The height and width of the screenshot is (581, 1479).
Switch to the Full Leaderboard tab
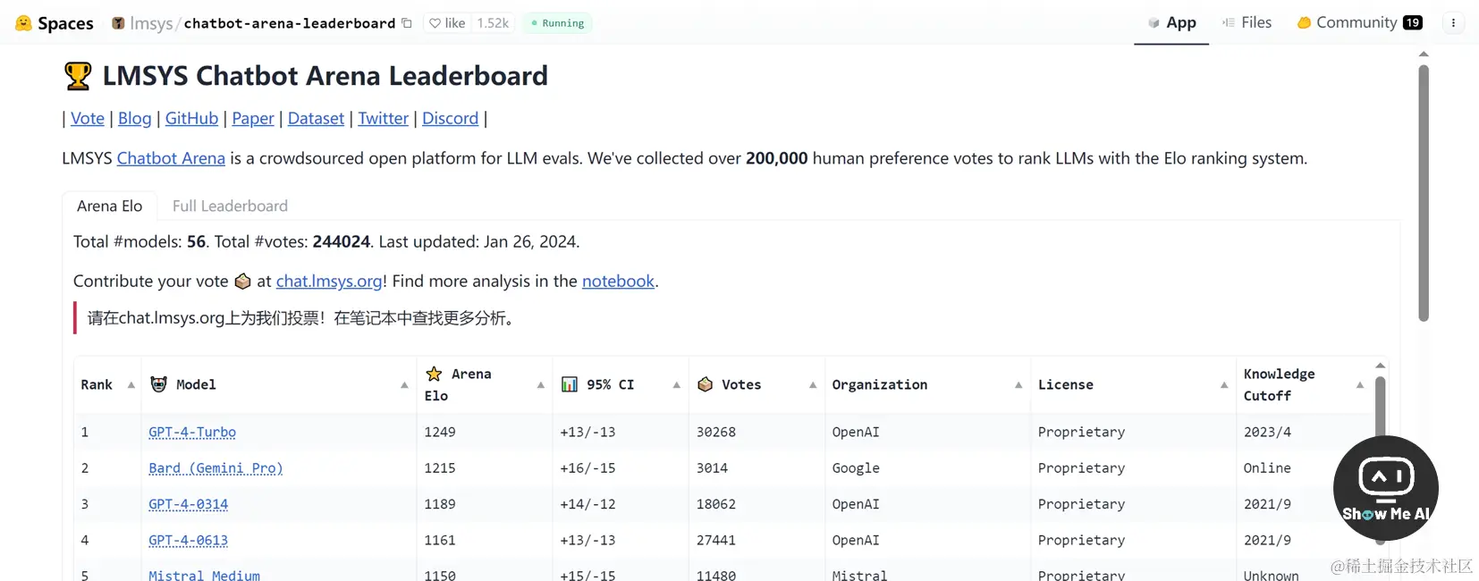[230, 206]
